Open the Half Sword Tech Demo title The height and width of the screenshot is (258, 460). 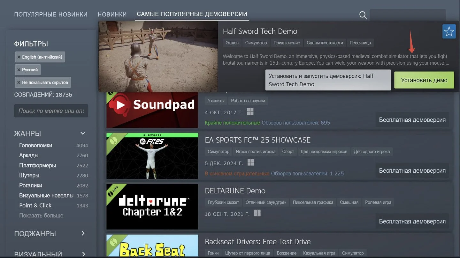[x=260, y=31]
